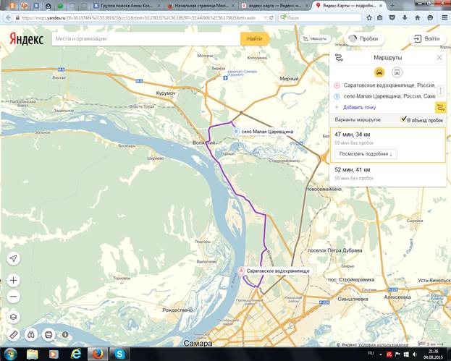This screenshot has width=451, height=361.
Task: Click the Курумоч town label on map
Action: point(165,93)
